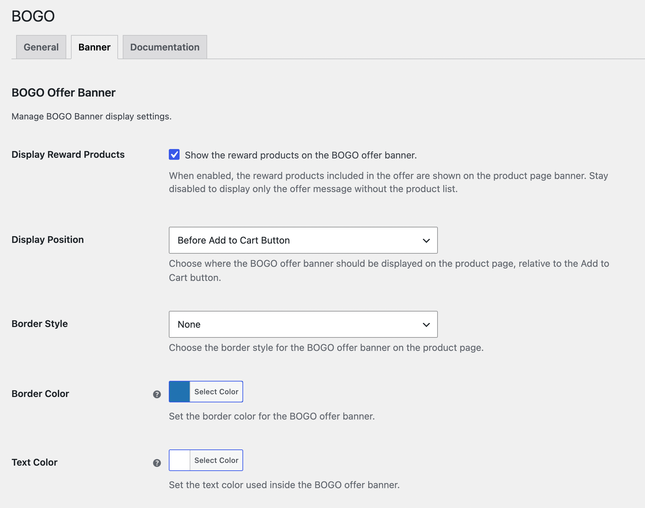Click 'Set the border color' description text
The height and width of the screenshot is (508, 645).
pyautogui.click(x=272, y=416)
